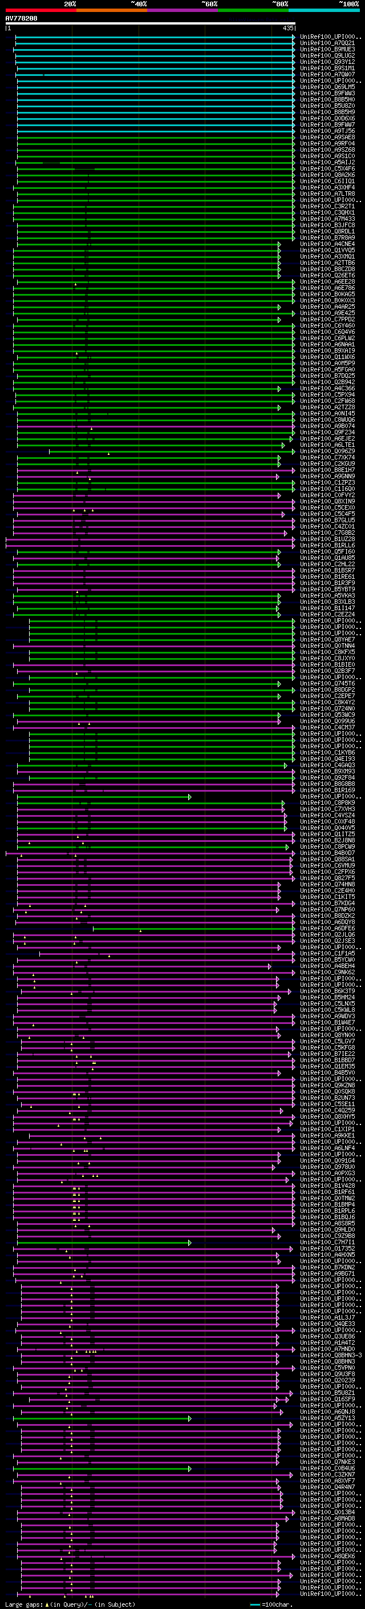Select UniRef100_B5YBT9 label
This screenshot has height=1609, width=365.
pos(327,589)
